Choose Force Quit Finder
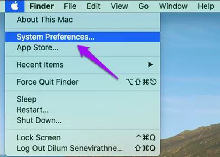The width and height of the screenshot is (220, 157). coord(83,82)
